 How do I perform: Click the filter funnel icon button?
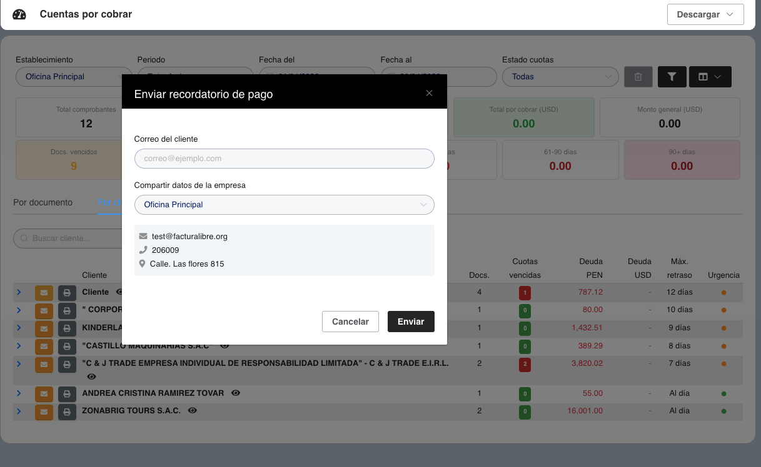tap(672, 77)
